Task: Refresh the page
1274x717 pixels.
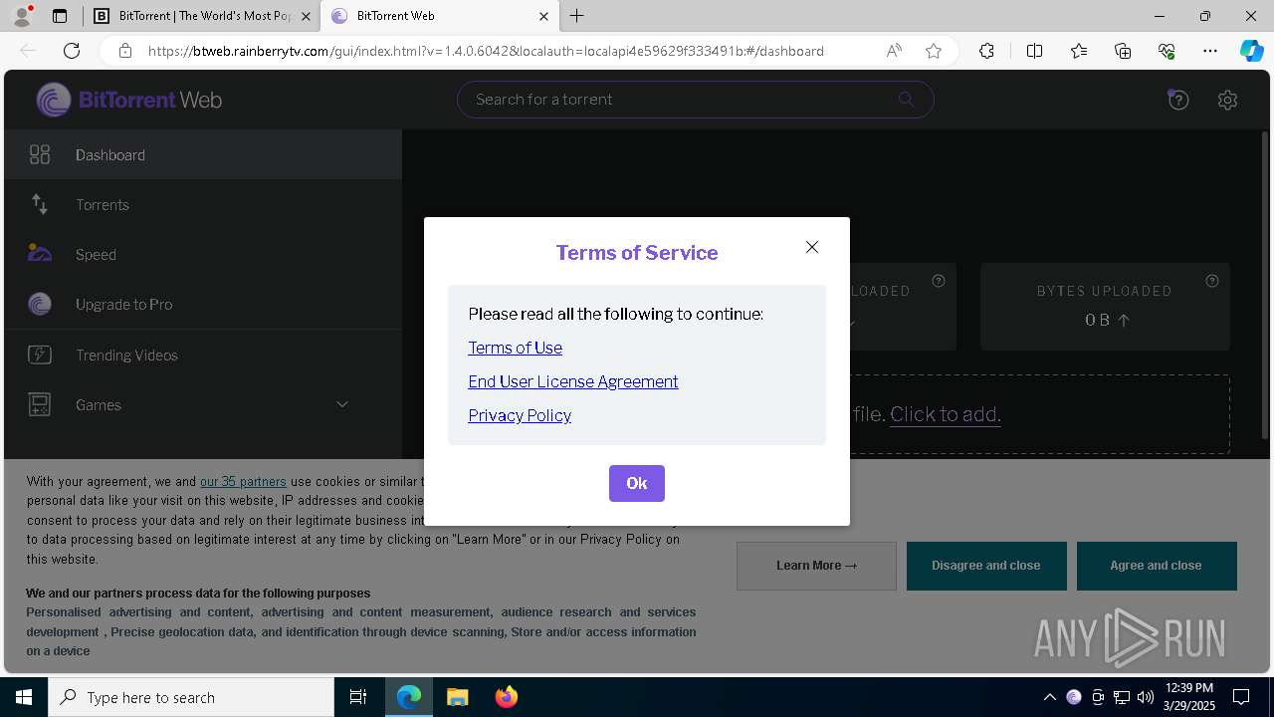Action: (x=72, y=51)
